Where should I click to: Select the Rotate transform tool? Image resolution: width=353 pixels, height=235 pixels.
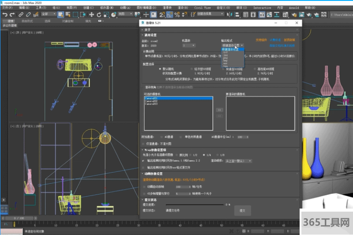[99, 14]
